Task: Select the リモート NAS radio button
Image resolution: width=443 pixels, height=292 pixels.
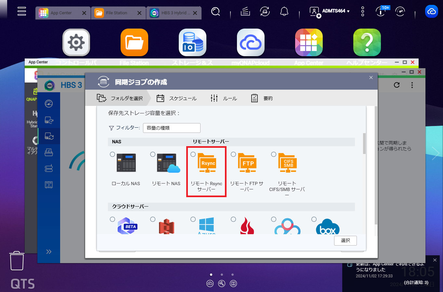Action: point(153,154)
